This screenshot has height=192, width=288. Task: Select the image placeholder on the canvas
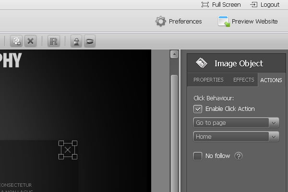click(x=68, y=150)
